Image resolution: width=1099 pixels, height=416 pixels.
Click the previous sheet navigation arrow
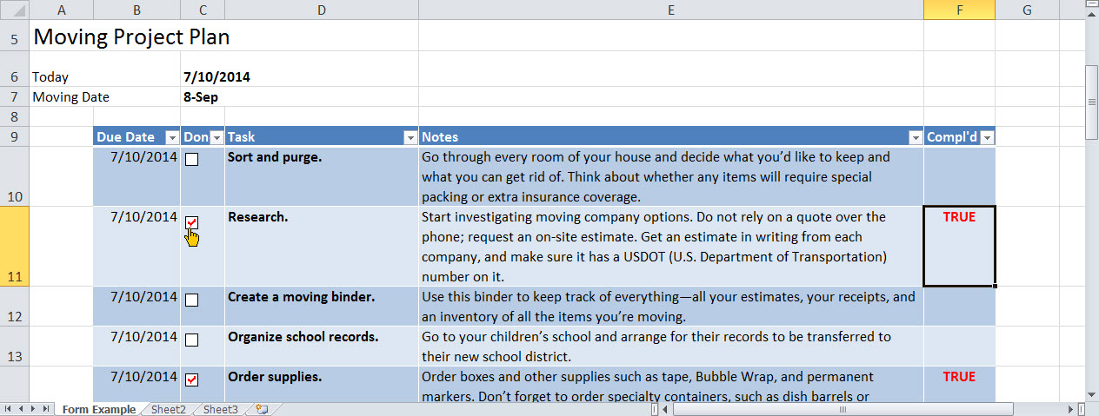[22, 409]
